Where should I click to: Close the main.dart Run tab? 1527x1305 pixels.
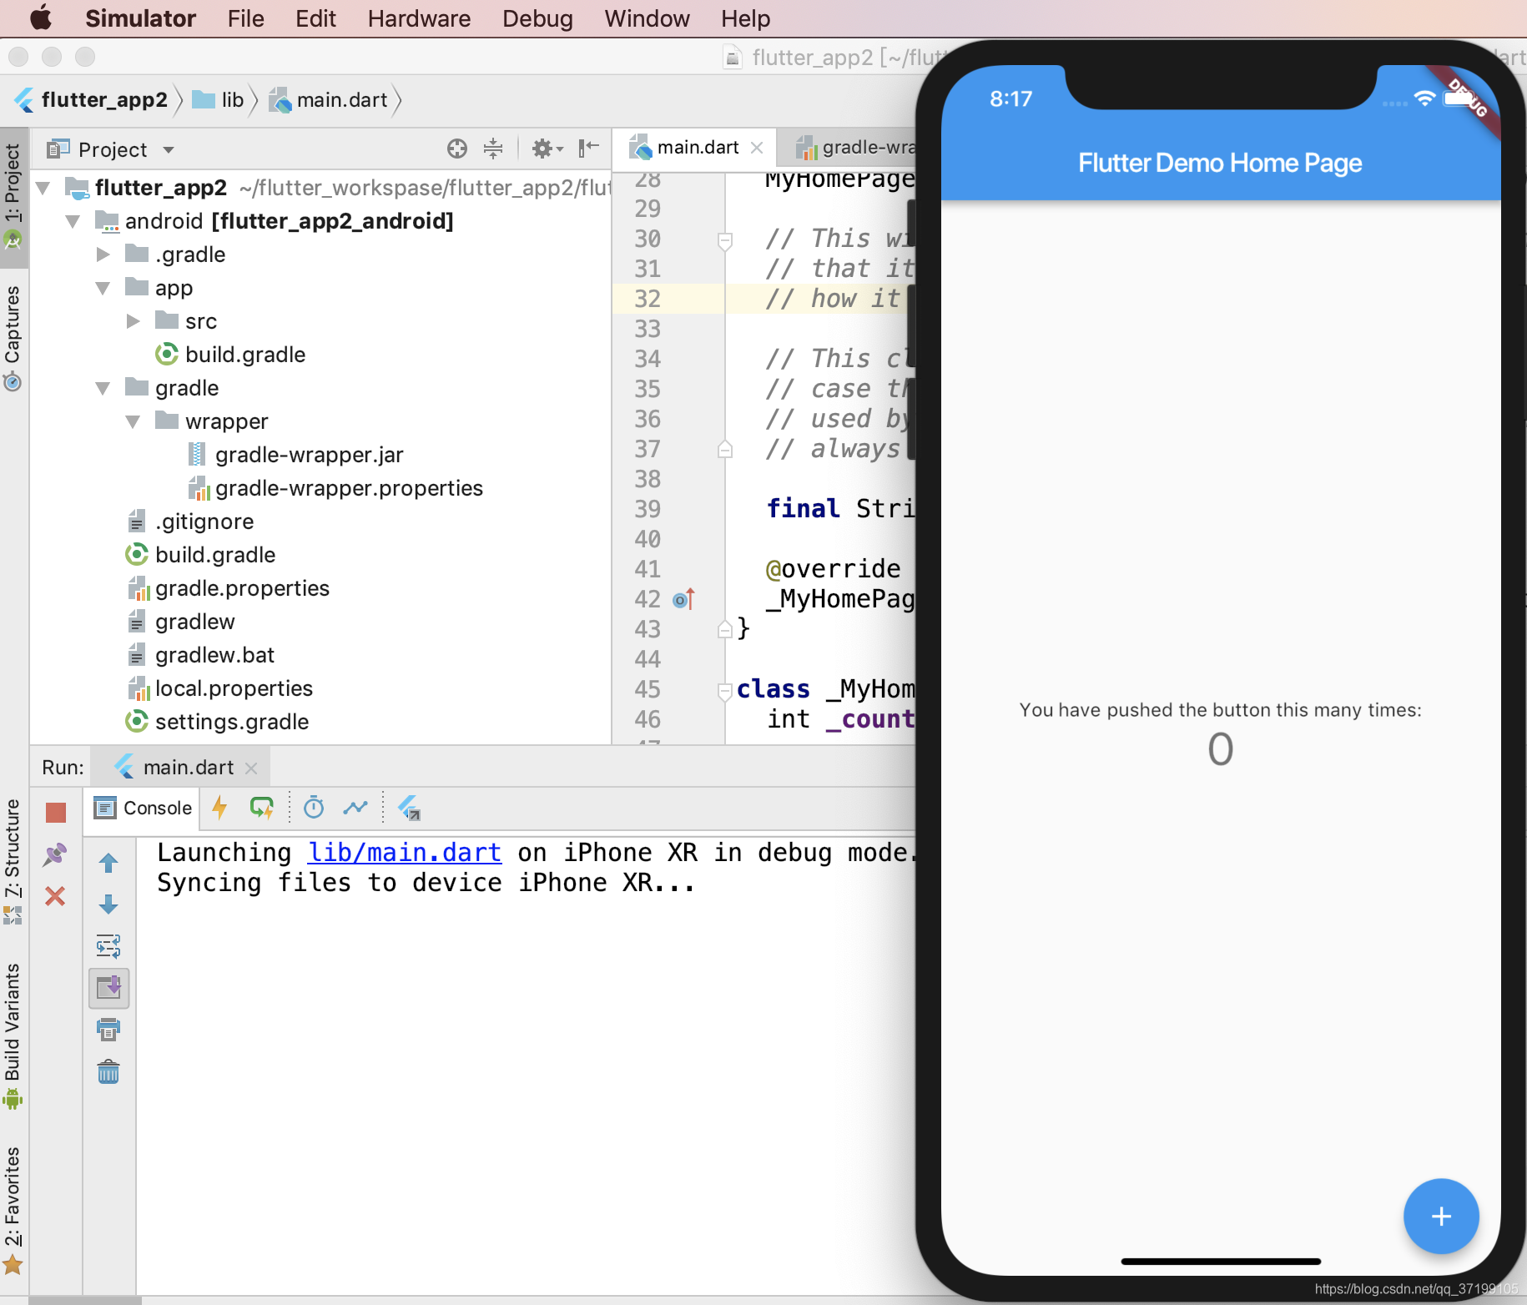(x=251, y=768)
